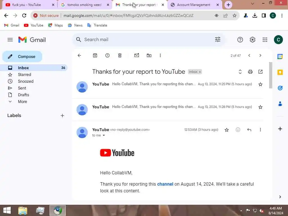Show search options filter icon
The image size is (288, 216).
(218, 39)
